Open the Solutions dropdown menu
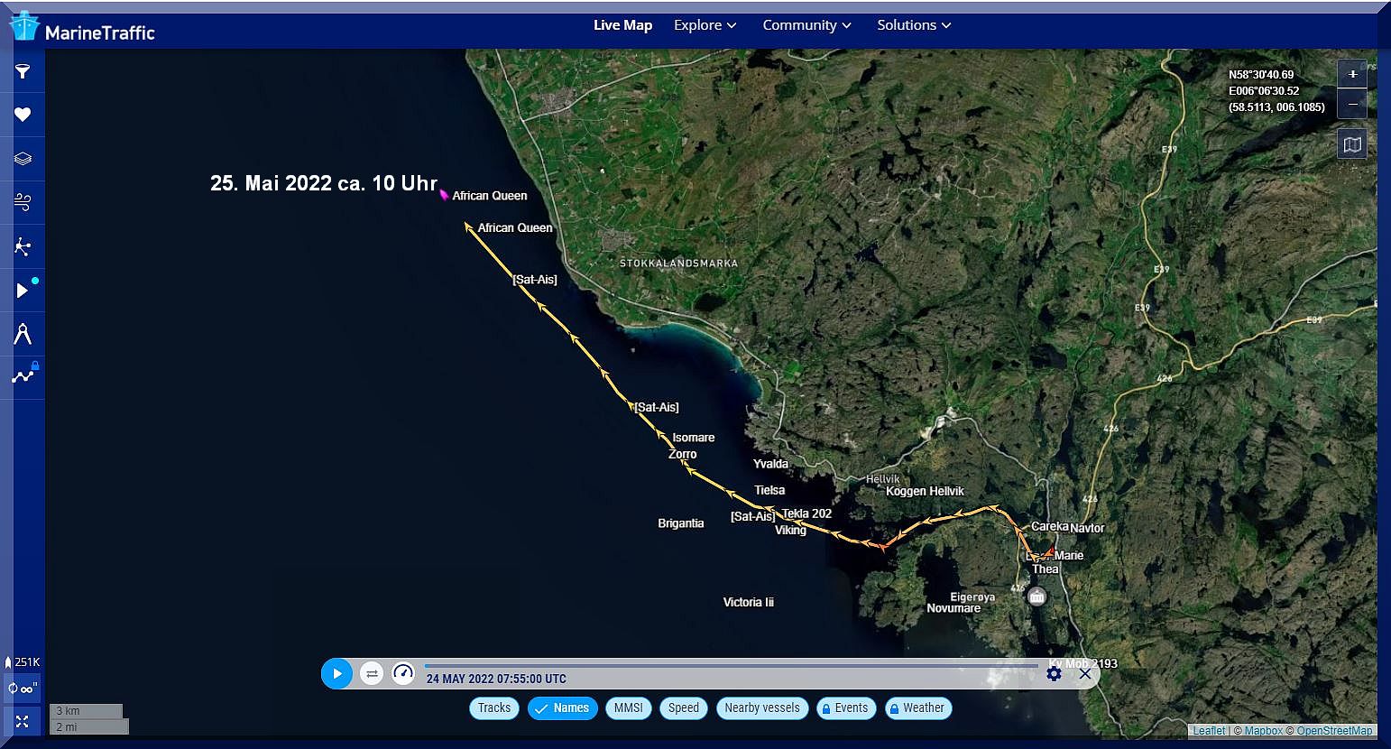Image resolution: width=1391 pixels, height=749 pixels. point(914,25)
